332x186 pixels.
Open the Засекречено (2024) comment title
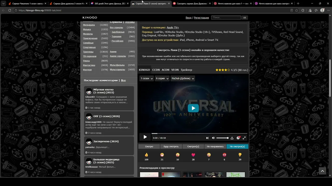[x=106, y=142]
